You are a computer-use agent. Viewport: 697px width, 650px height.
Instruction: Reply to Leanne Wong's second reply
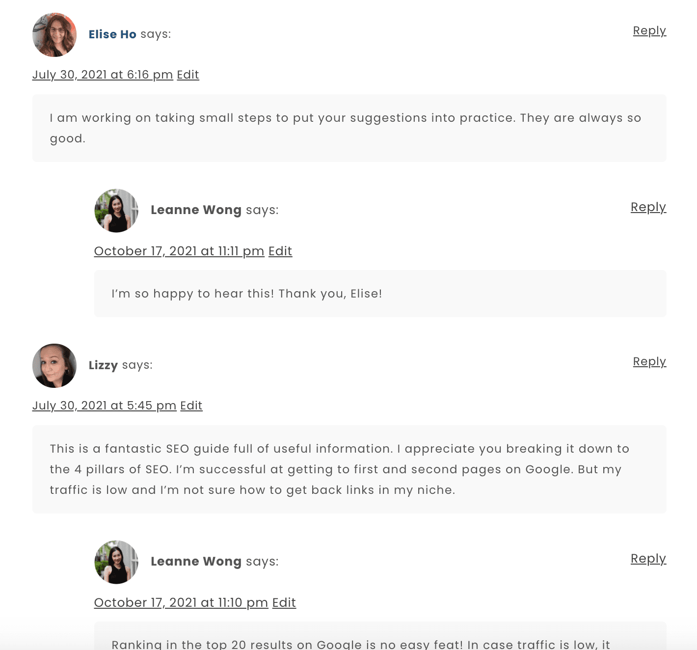(648, 559)
